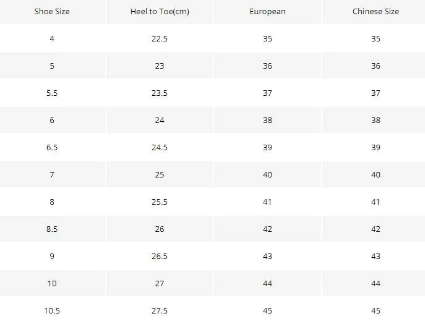Click Chinese size 43 cell

click(376, 257)
